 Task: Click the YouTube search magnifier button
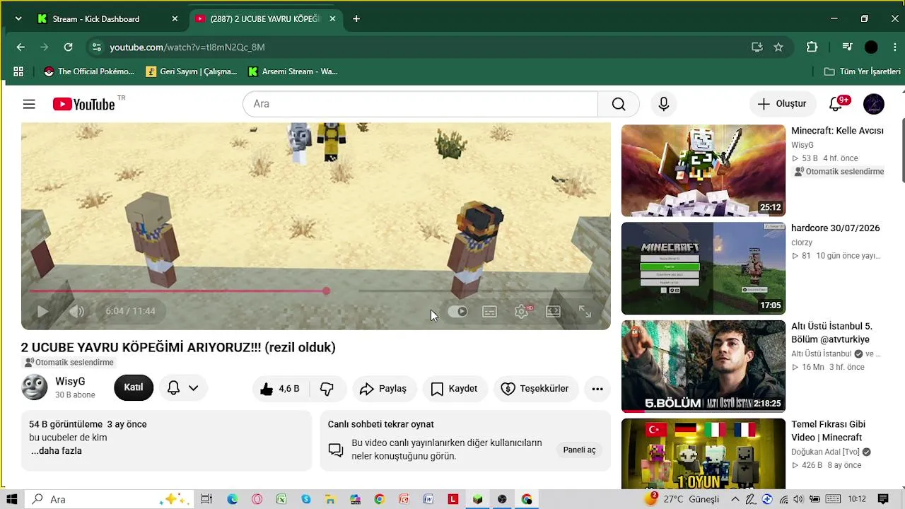[619, 104]
